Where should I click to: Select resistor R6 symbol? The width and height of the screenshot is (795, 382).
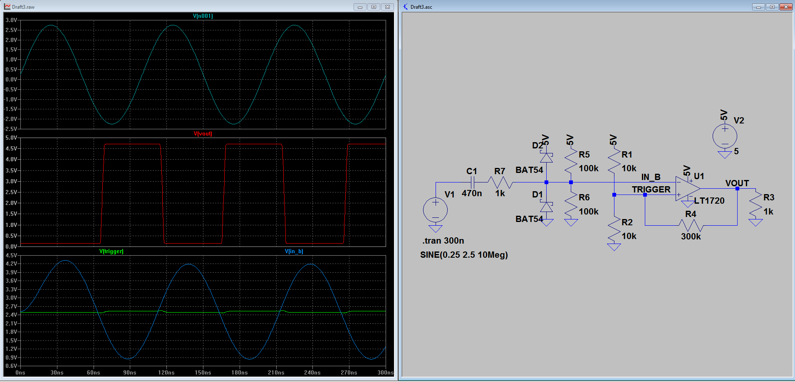click(x=571, y=205)
